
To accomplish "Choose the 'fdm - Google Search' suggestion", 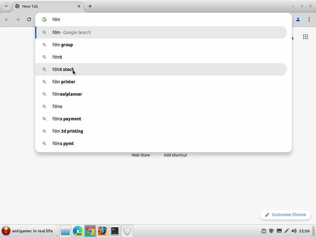I will 161,32.
